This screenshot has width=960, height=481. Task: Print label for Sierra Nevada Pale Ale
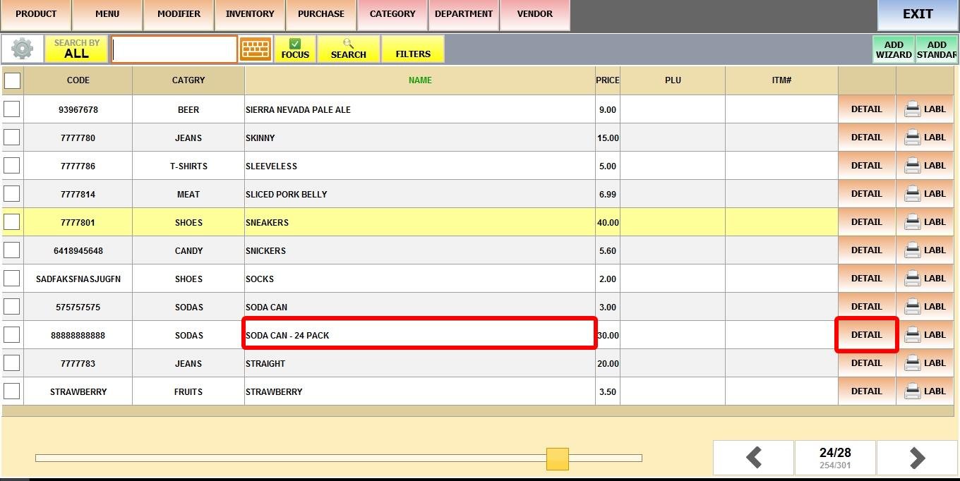925,109
